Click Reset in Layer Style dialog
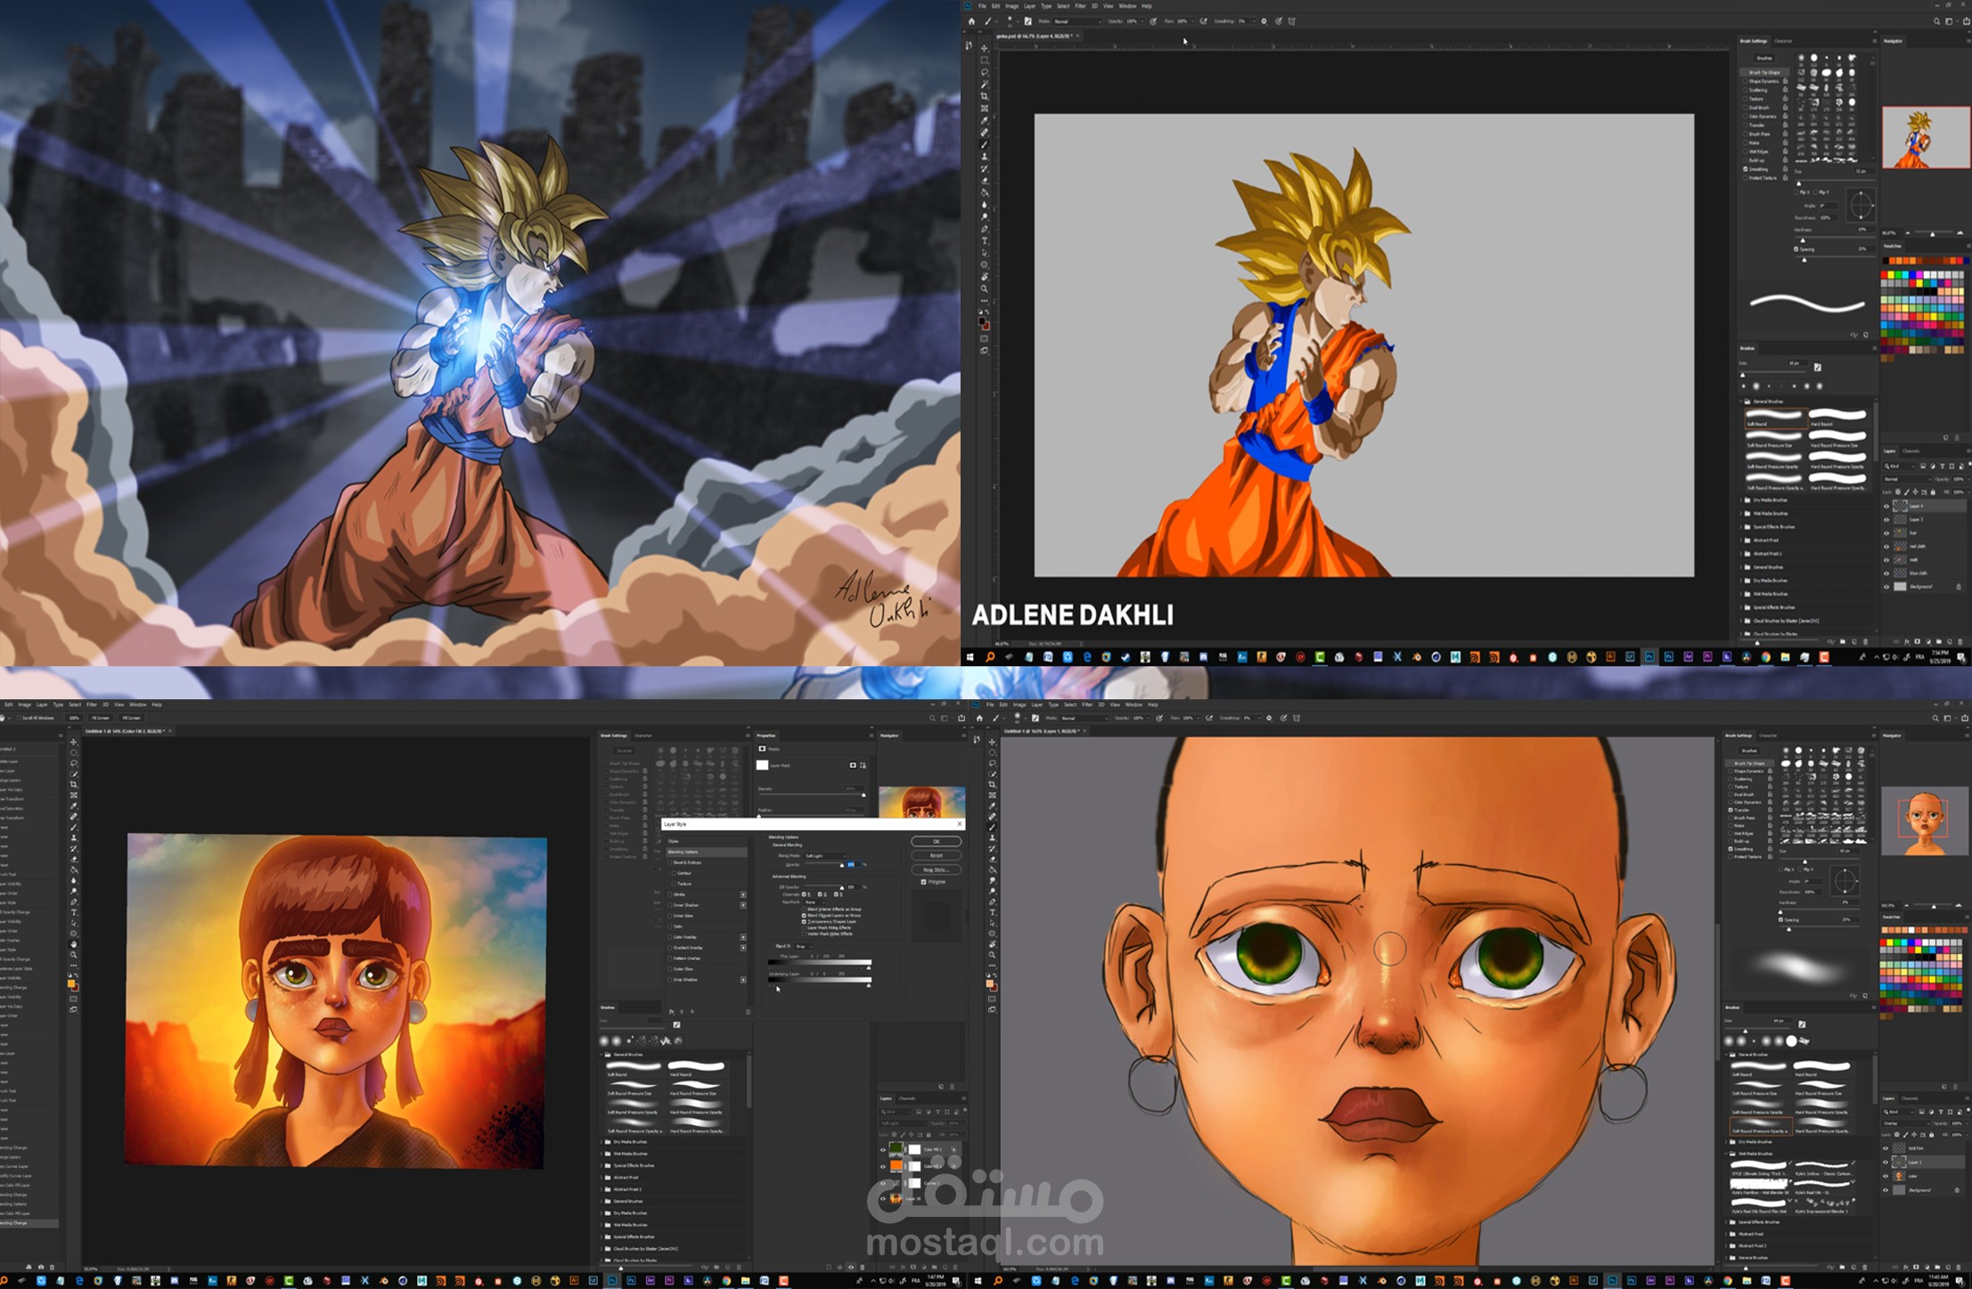 click(937, 856)
